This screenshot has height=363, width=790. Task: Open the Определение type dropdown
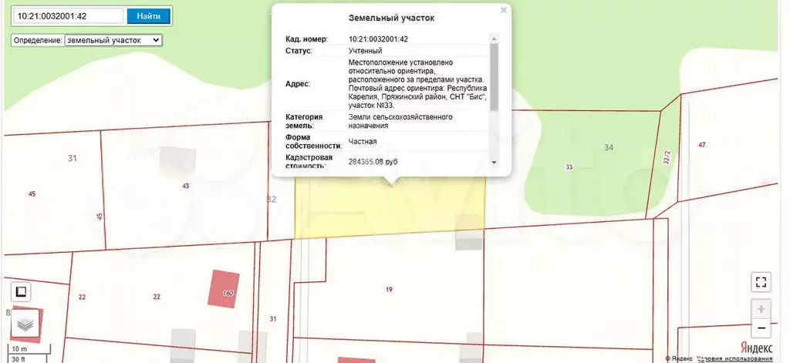pos(113,40)
